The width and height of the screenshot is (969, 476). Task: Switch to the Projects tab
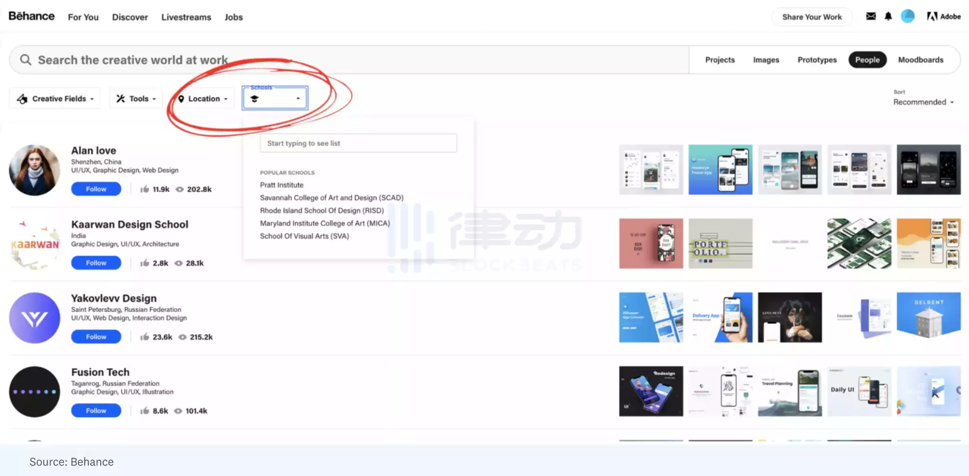point(719,60)
